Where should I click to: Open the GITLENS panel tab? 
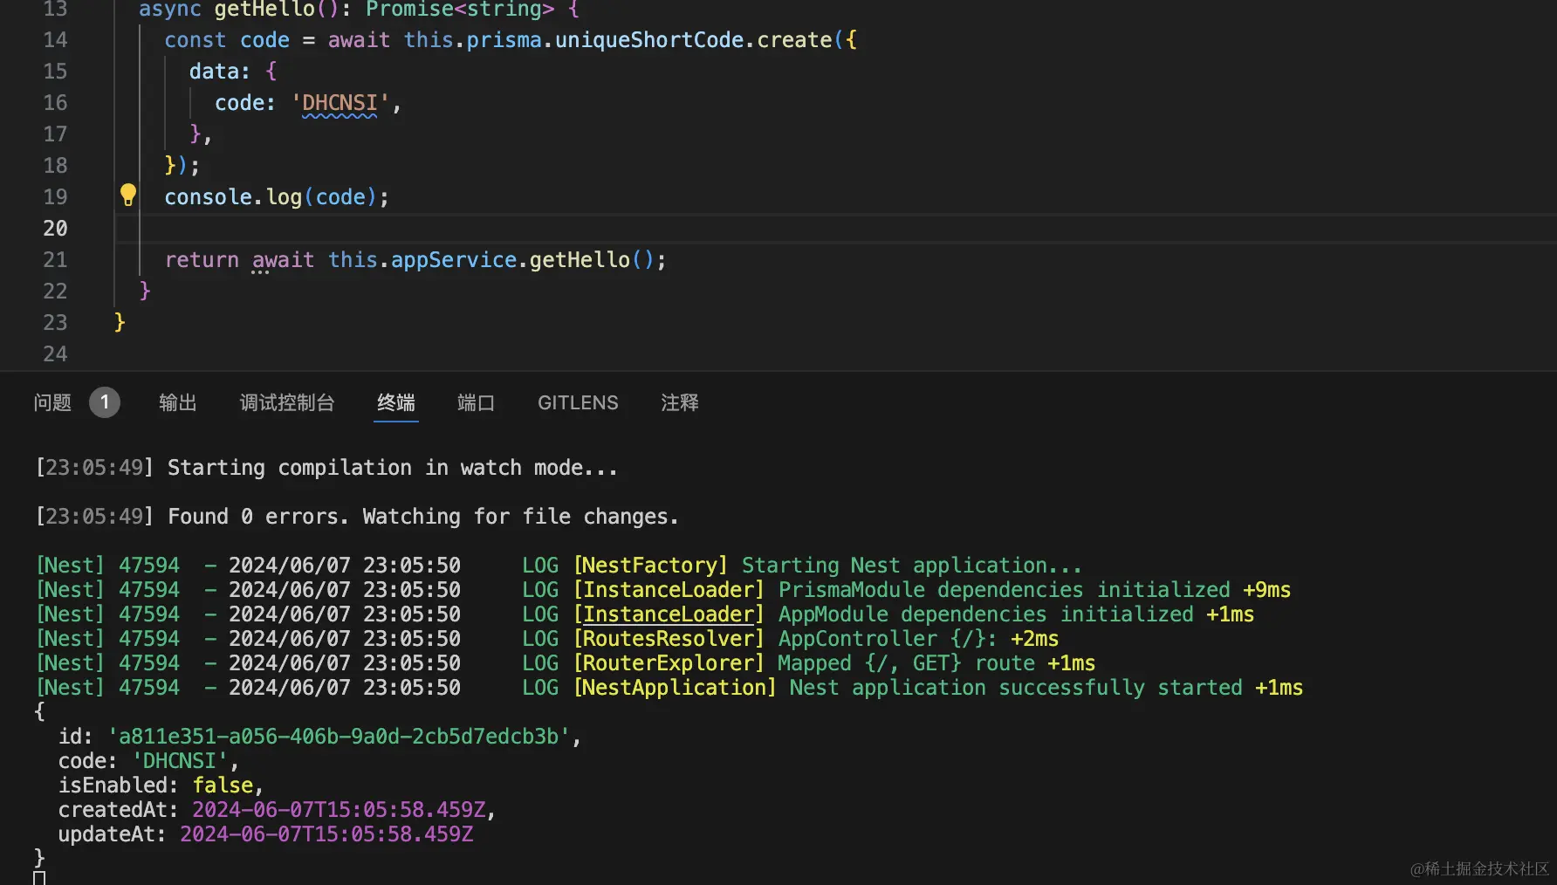point(578,402)
